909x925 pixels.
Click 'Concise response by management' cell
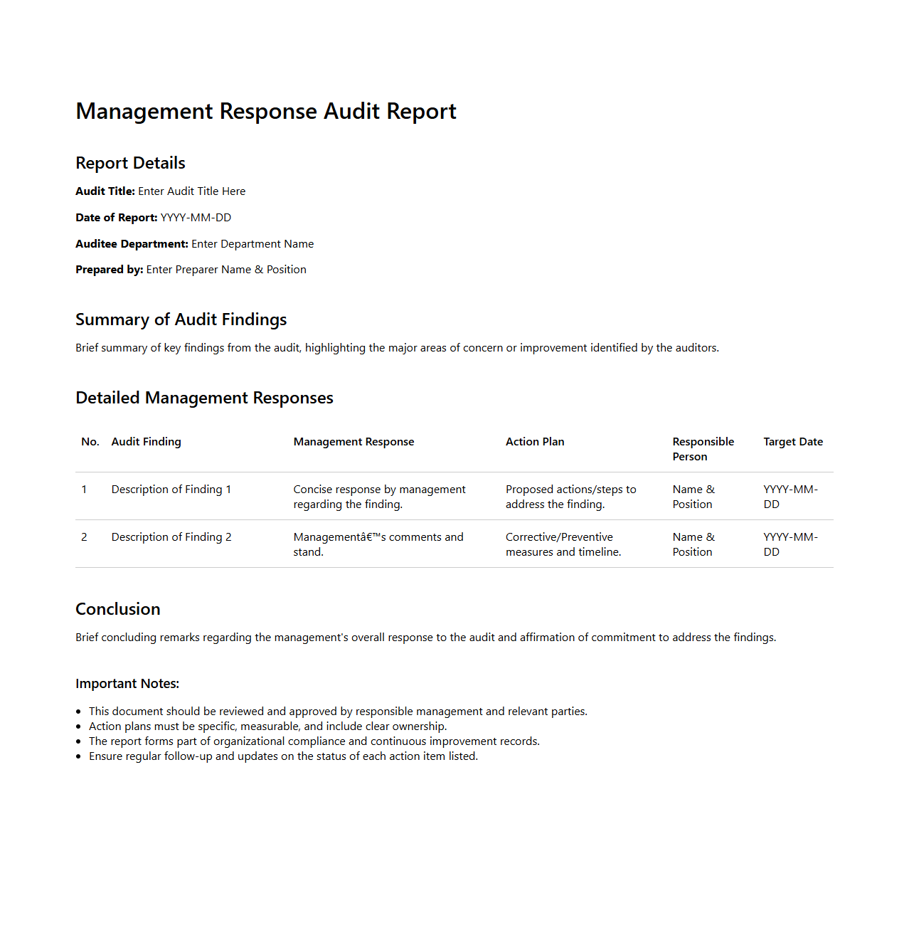tap(379, 497)
